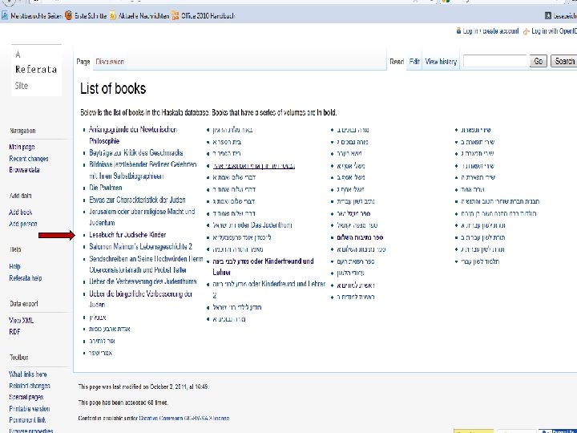The image size is (577, 433).
Task: Click the OpenID key icon
Action: pyautogui.click(x=527, y=31)
